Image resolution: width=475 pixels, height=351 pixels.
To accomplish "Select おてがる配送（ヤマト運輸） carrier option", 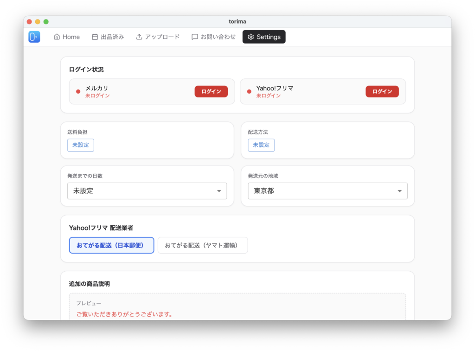I will (x=202, y=245).
